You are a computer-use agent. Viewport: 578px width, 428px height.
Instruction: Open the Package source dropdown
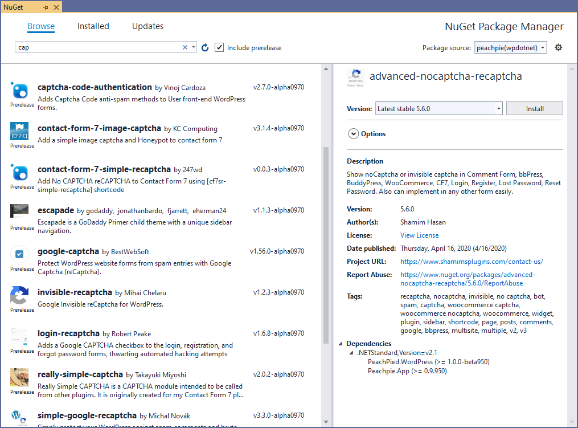[x=510, y=48]
